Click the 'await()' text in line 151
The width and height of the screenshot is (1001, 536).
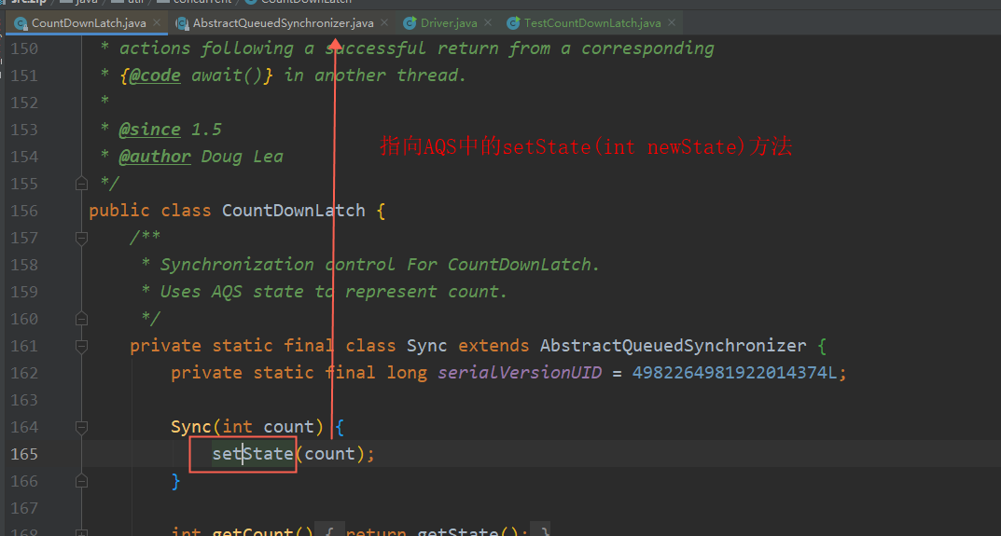pyautogui.click(x=227, y=76)
